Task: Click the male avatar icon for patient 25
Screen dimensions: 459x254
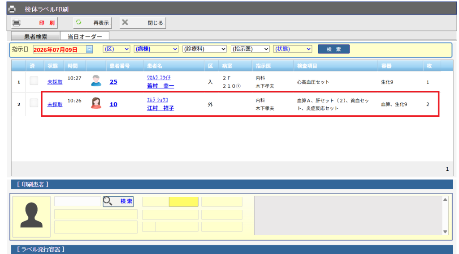Action: (96, 81)
